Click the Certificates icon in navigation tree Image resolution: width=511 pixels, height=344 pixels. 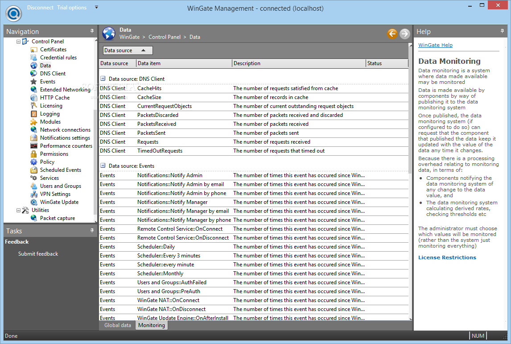(x=33, y=50)
